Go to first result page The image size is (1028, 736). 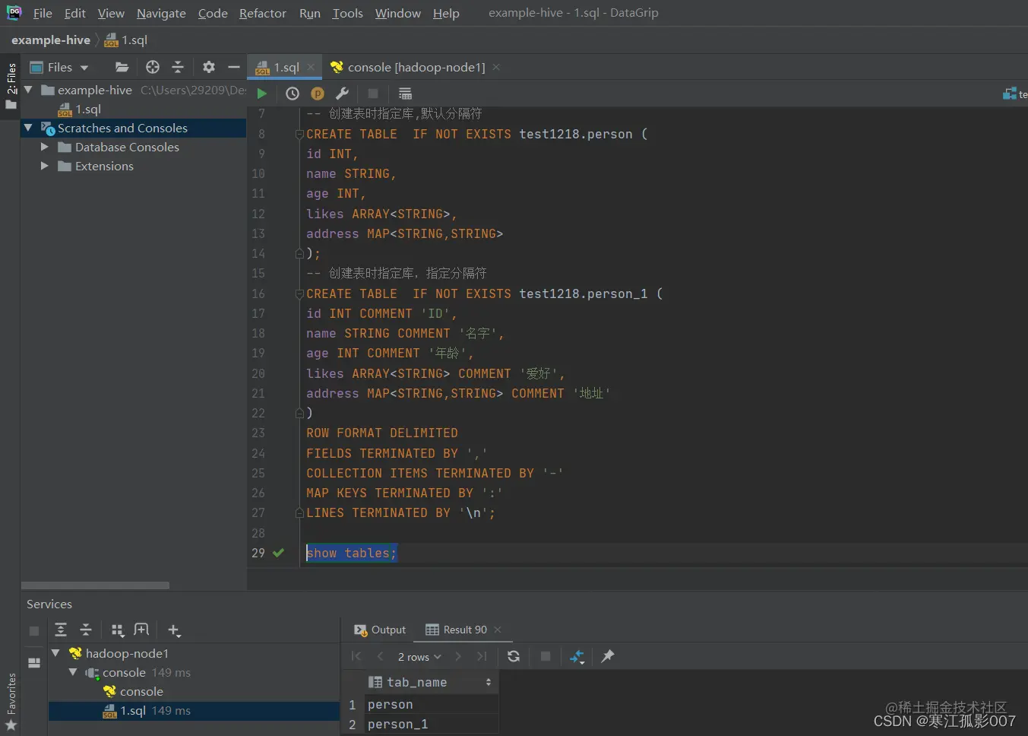coord(356,656)
